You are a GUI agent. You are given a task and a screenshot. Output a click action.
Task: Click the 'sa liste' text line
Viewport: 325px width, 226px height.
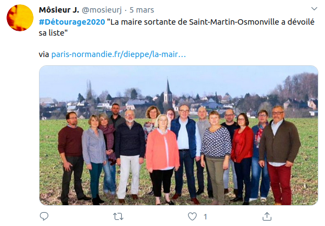(x=53, y=33)
